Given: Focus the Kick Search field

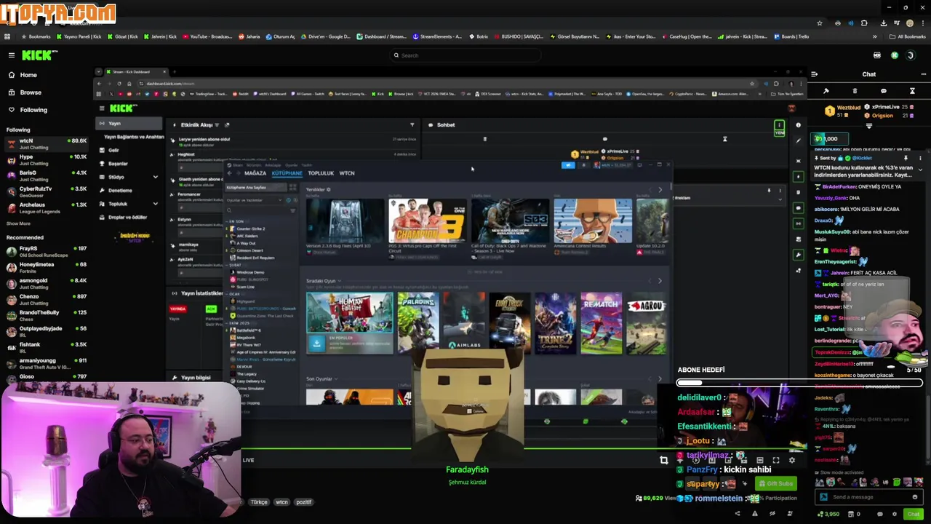Looking at the screenshot, I should tap(465, 55).
